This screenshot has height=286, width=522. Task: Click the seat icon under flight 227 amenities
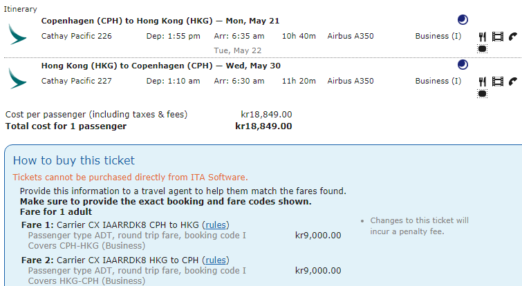(x=483, y=93)
